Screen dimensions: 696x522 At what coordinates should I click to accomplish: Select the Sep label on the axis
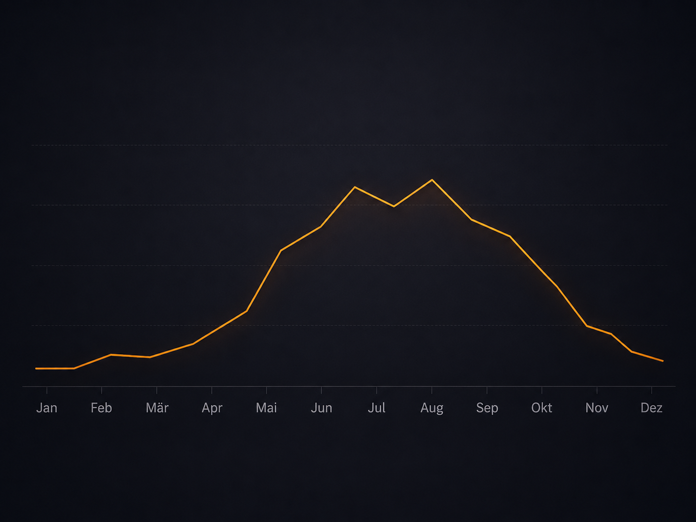tap(487, 408)
